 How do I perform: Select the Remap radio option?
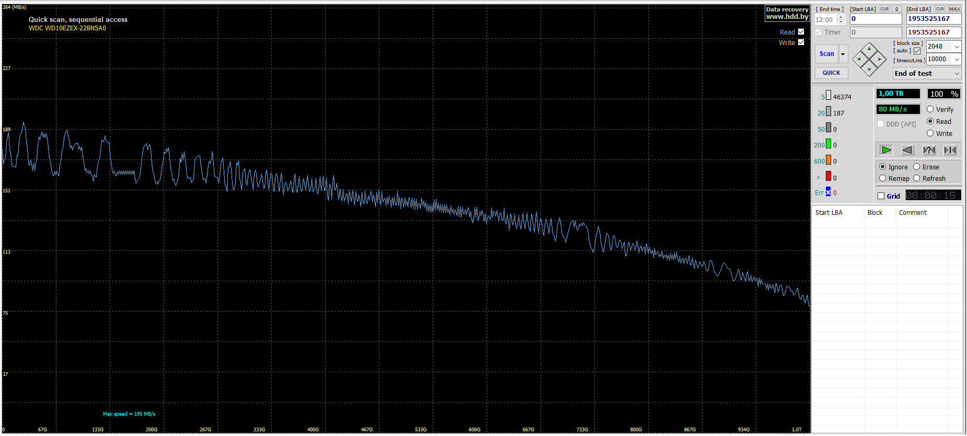[882, 178]
